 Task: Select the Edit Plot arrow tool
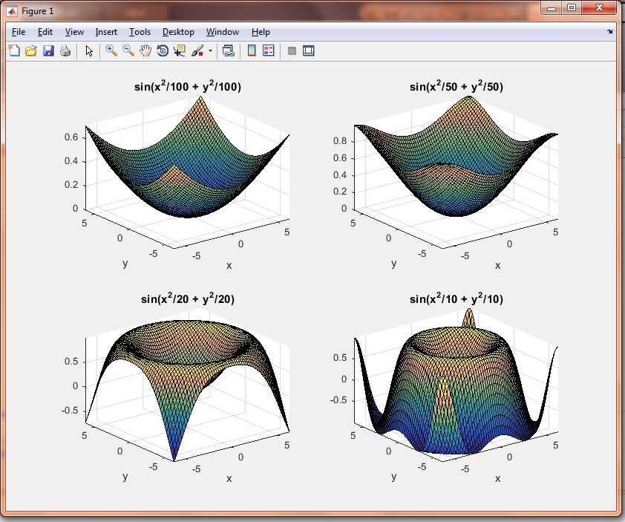point(89,50)
